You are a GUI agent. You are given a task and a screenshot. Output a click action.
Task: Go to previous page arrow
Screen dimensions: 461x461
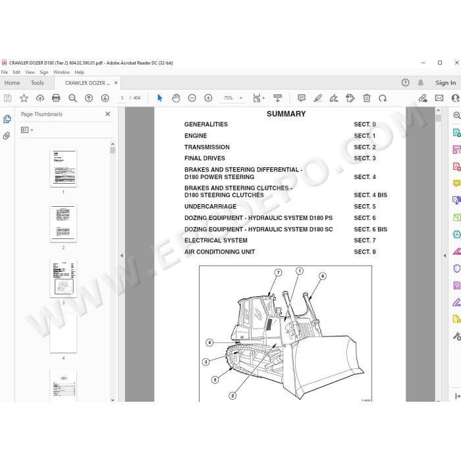89,98
